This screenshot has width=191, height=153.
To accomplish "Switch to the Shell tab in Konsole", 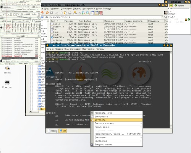I will pyautogui.click(x=63, y=131).
